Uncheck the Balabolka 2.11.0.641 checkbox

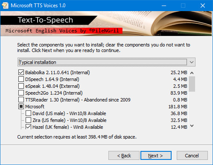coord(21,72)
